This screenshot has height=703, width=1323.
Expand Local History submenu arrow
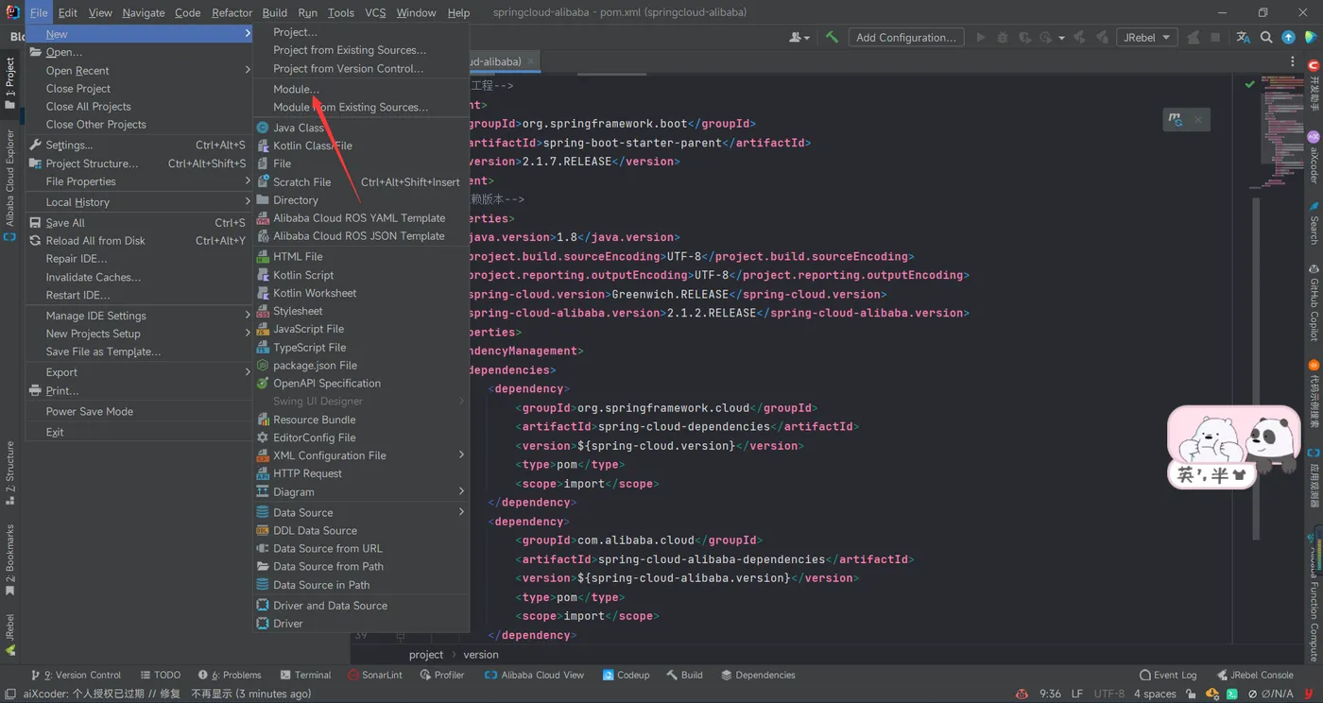(x=248, y=201)
